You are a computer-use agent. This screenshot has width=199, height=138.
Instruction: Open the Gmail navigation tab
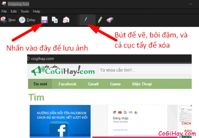click(93, 84)
